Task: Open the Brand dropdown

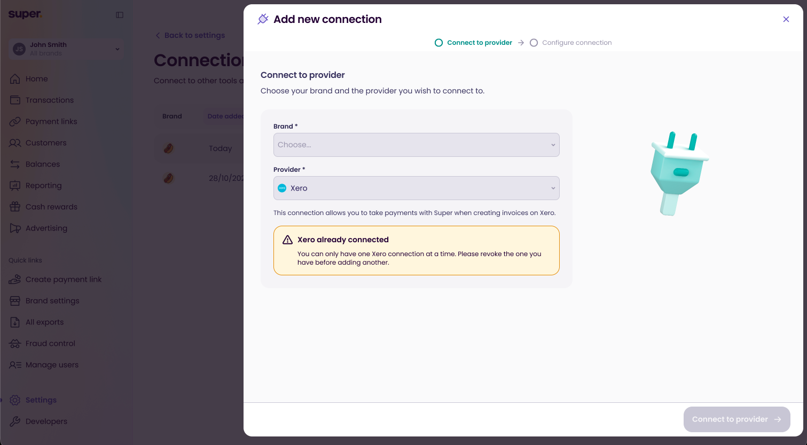Action: [x=416, y=145]
